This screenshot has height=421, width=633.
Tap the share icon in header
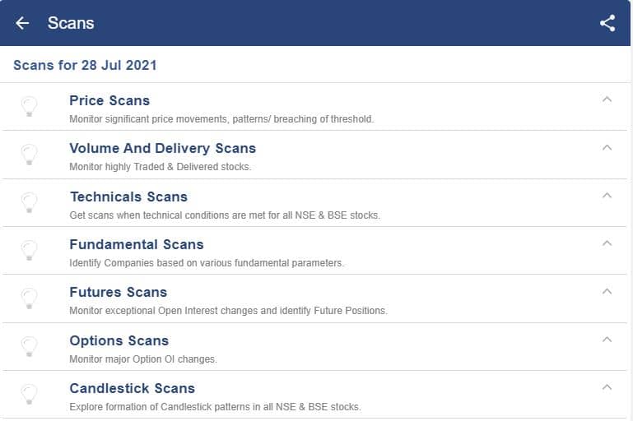607,23
